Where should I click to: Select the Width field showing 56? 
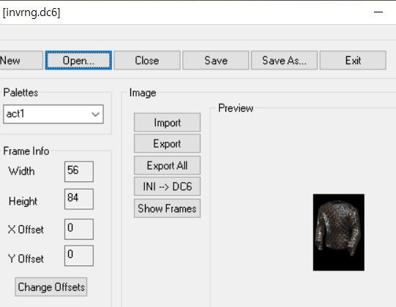(x=79, y=172)
